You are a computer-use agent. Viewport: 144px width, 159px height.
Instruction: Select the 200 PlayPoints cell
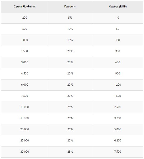pyautogui.click(x=24, y=18)
